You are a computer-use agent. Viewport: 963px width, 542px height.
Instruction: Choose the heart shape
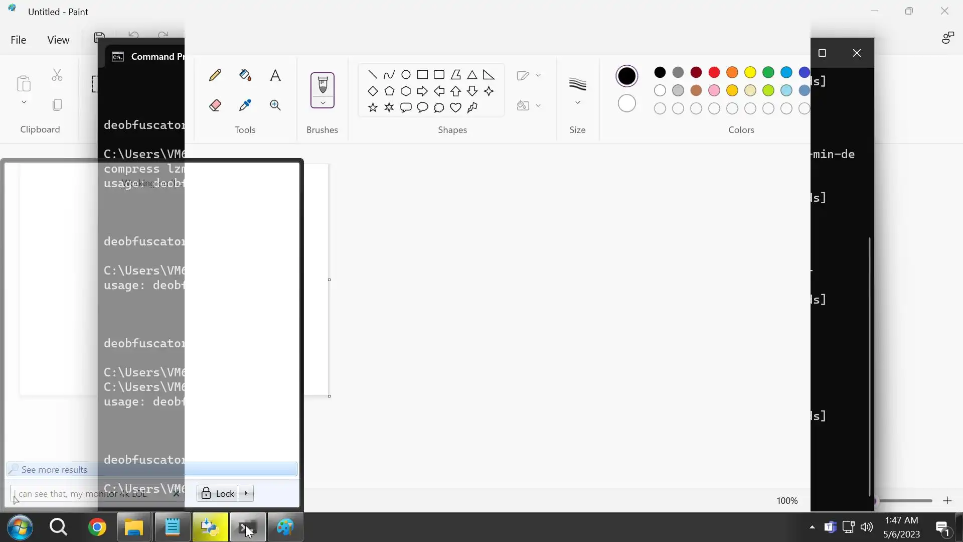(455, 107)
